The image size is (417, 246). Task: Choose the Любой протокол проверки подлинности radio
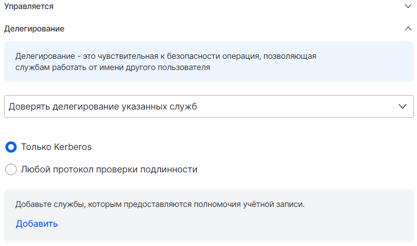[11, 170]
